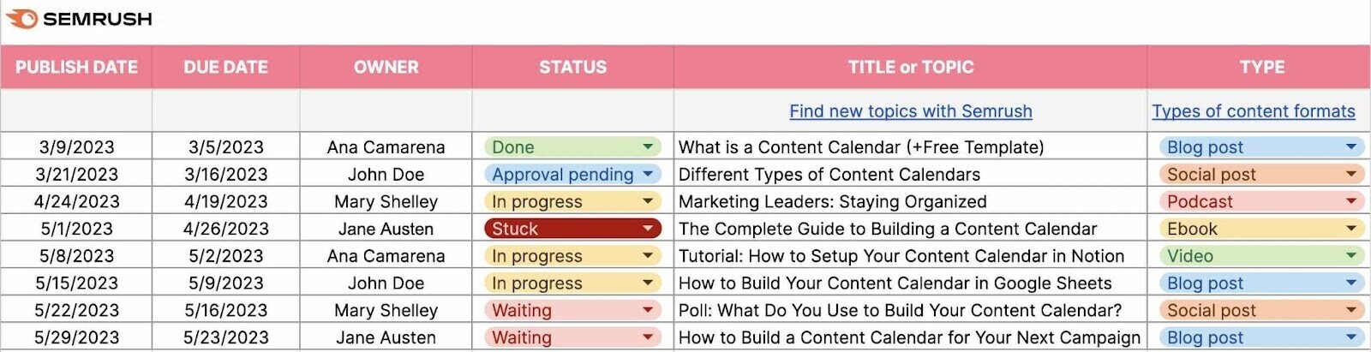The image size is (1371, 352).
Task: Click the OWNER column header
Action: [386, 67]
